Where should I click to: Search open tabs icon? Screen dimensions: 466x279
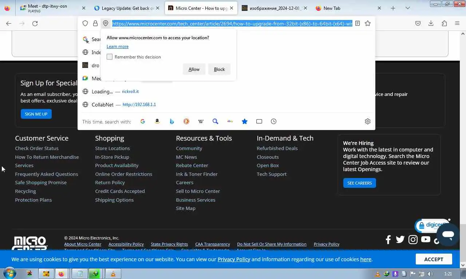pyautogui.click(x=259, y=121)
